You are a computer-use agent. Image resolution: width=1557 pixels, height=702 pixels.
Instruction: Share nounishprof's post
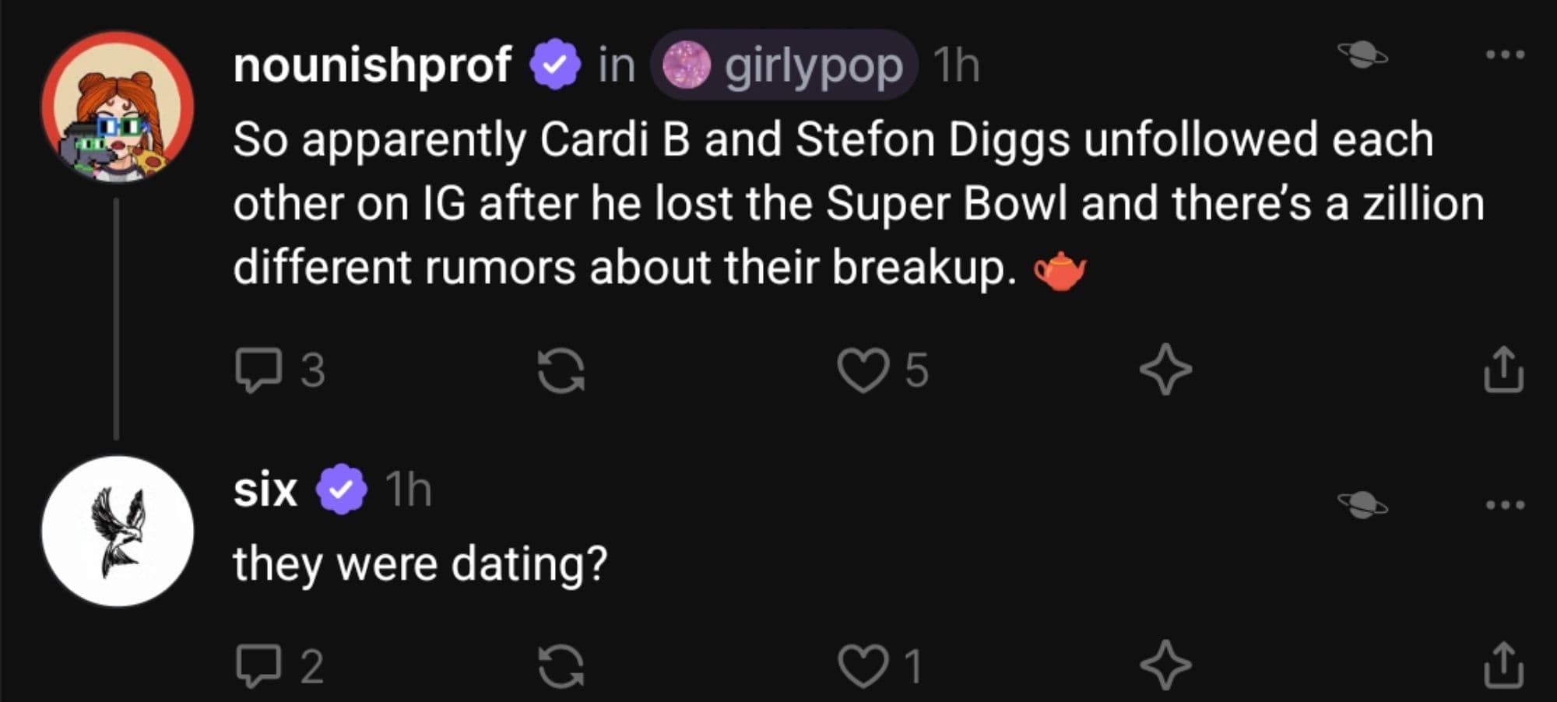coord(1503,370)
